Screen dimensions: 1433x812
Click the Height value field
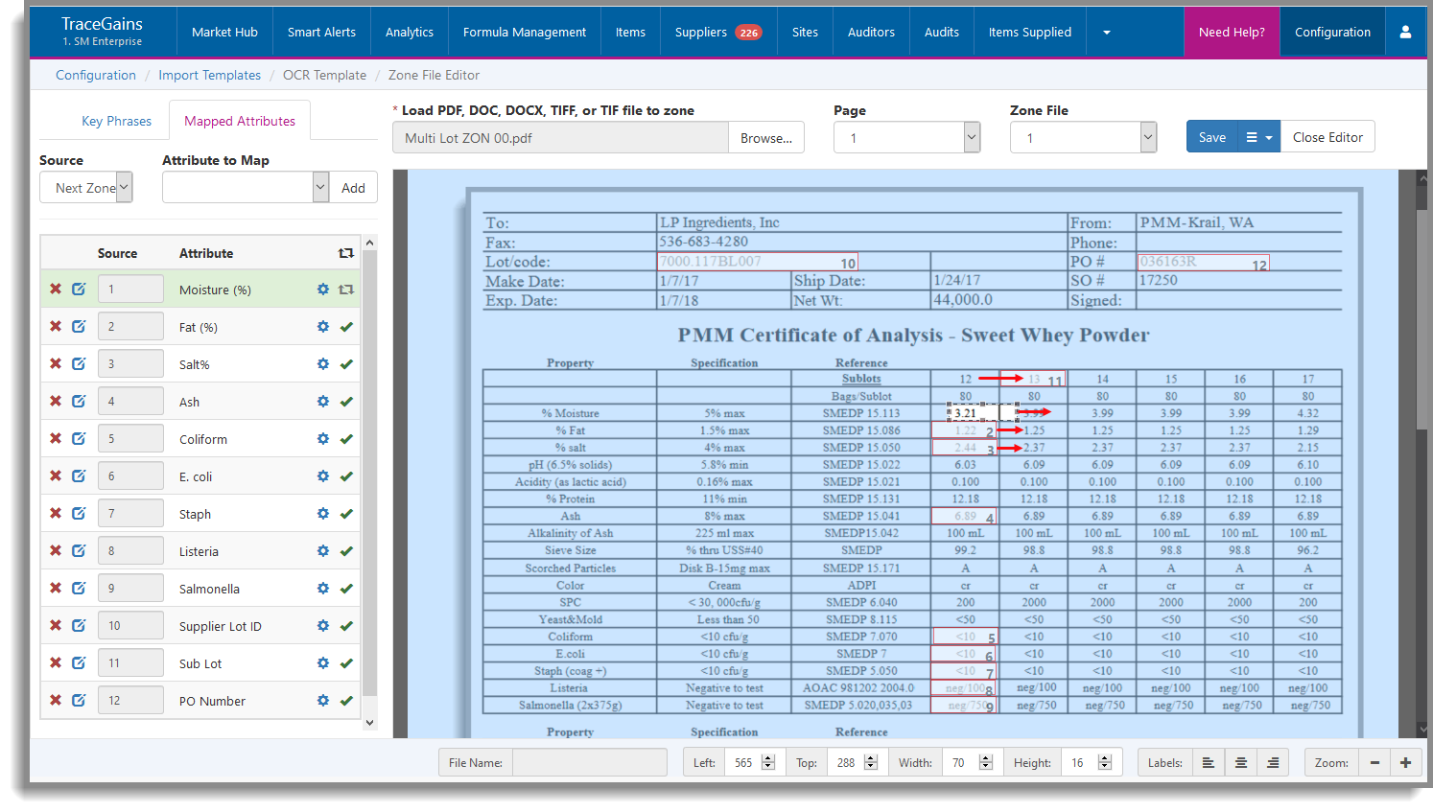[1079, 762]
